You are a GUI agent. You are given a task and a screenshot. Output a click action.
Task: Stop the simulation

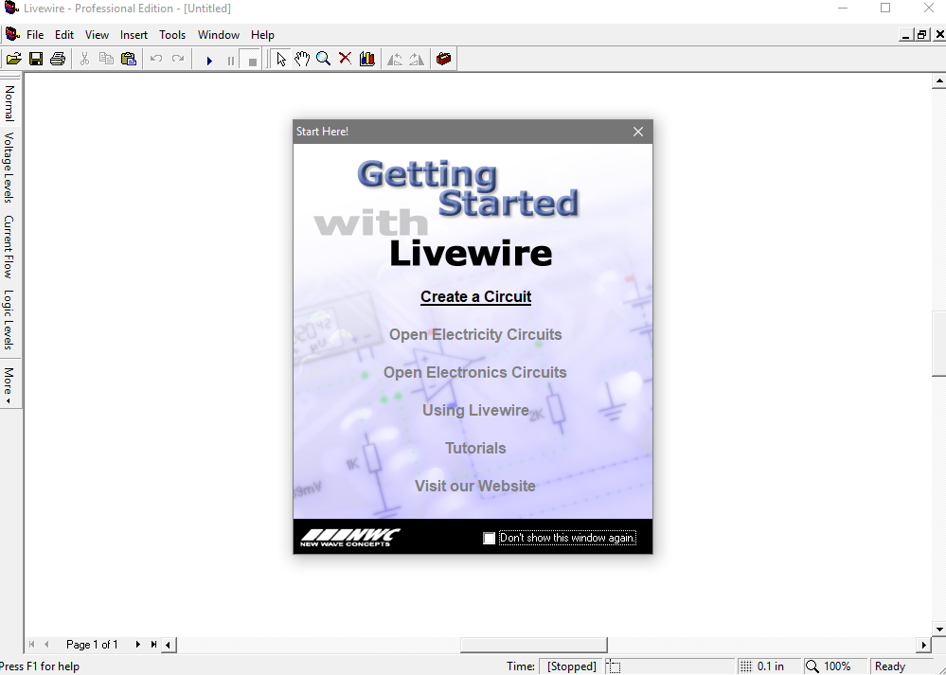tap(251, 59)
